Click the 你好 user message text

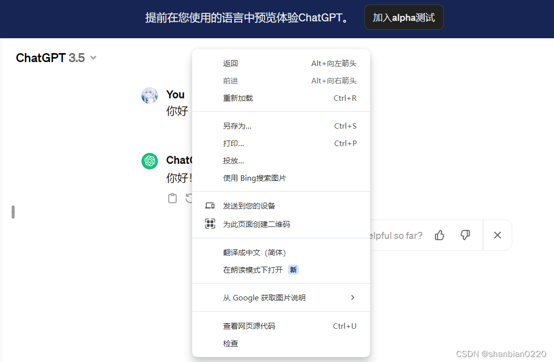pyautogui.click(x=177, y=111)
